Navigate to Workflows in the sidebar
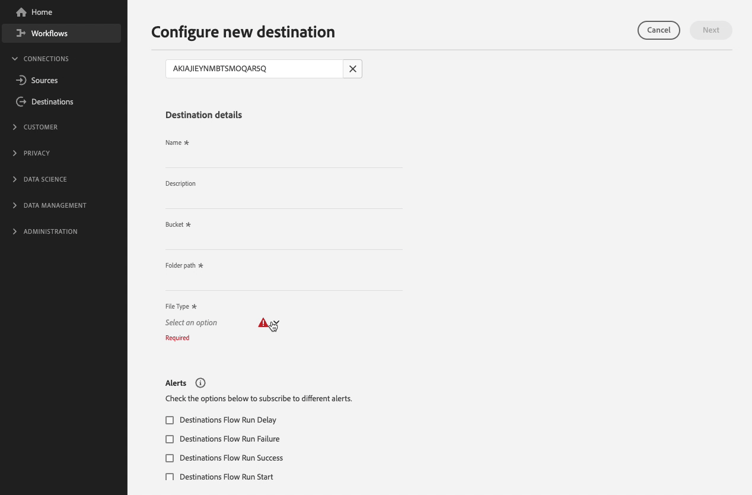Screen dimensions: 752x495 pos(49,33)
